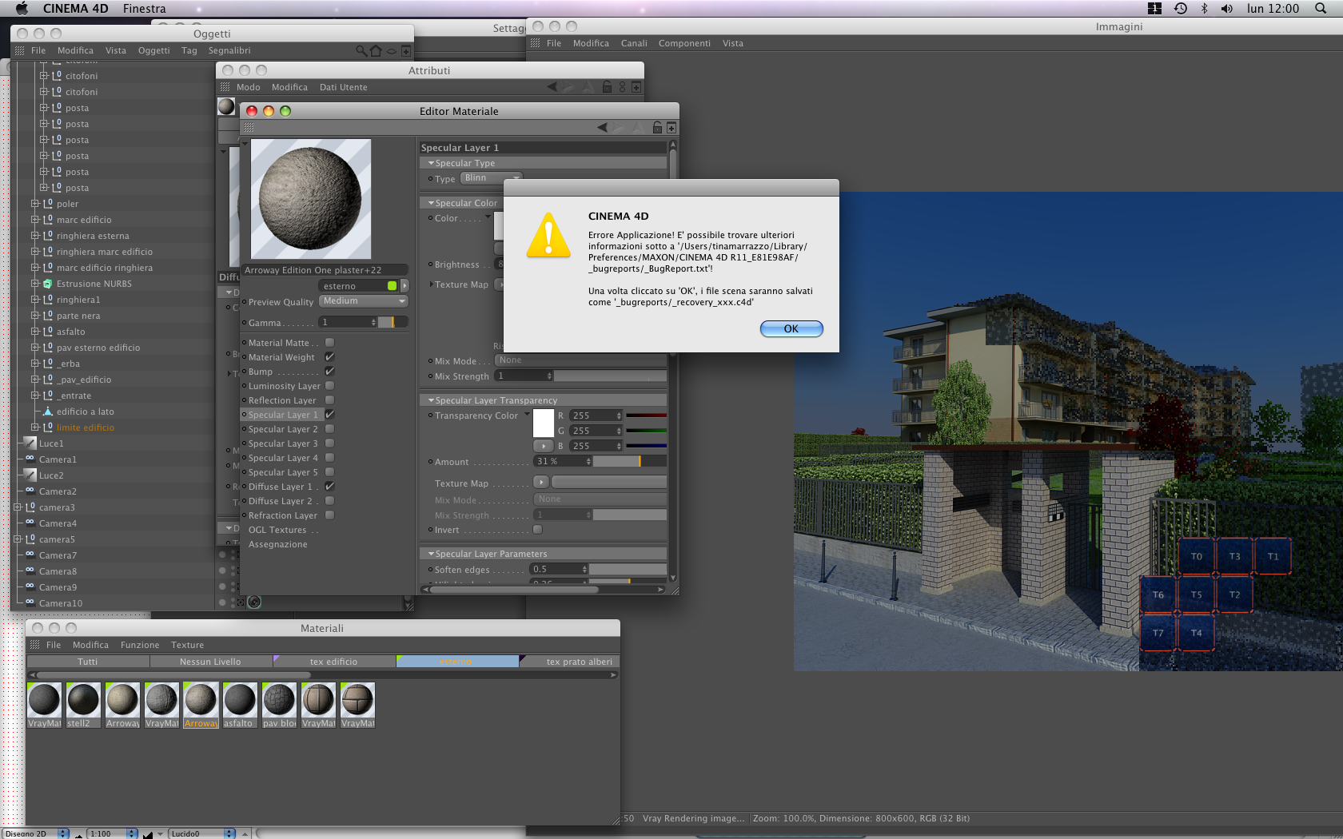1343x839 pixels.
Task: Click the Luce1 light object icon
Action: tap(30, 443)
